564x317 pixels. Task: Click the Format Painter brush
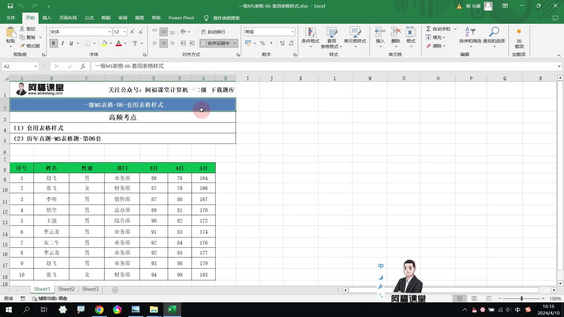pos(22,46)
